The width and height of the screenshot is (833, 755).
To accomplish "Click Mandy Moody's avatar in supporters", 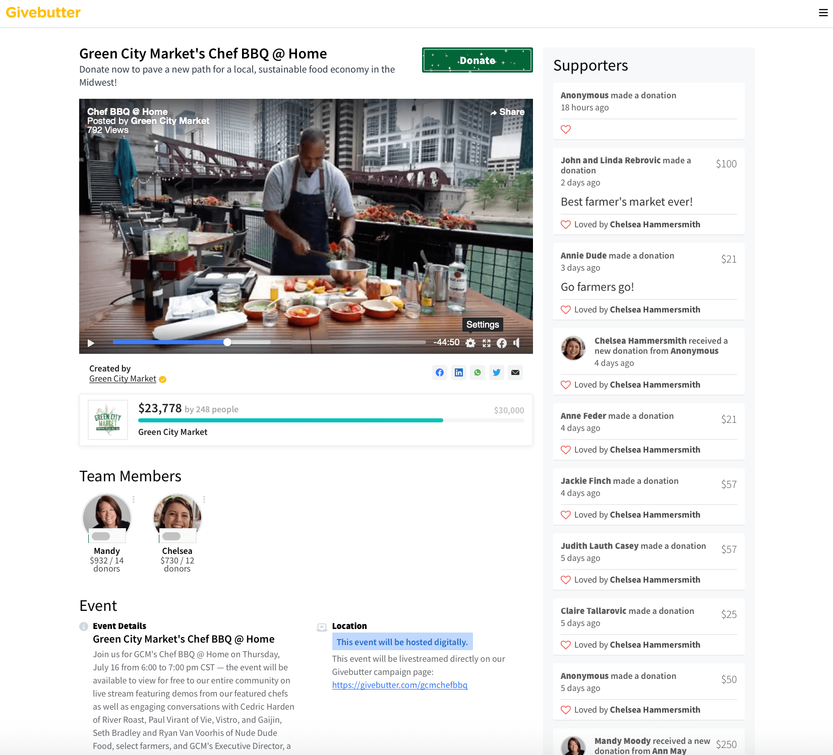I will [x=573, y=745].
